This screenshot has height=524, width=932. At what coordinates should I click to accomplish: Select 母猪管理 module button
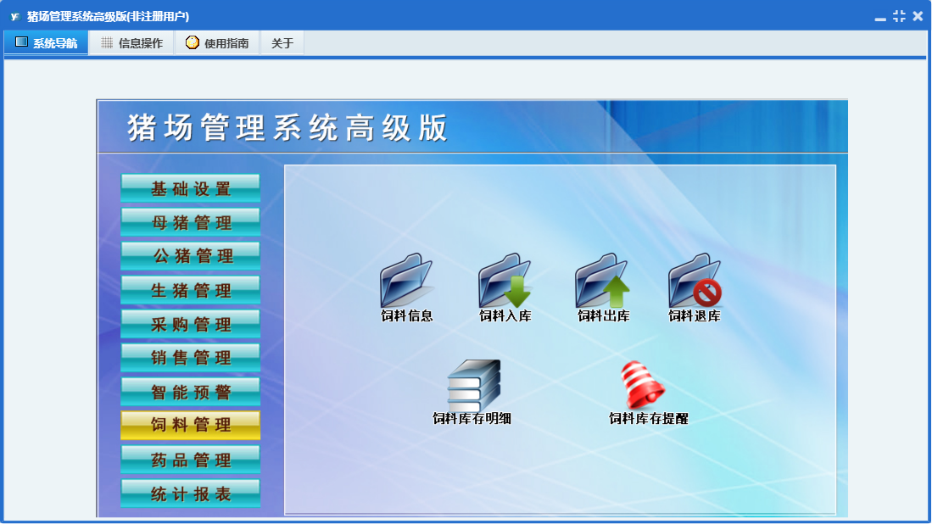coord(190,222)
